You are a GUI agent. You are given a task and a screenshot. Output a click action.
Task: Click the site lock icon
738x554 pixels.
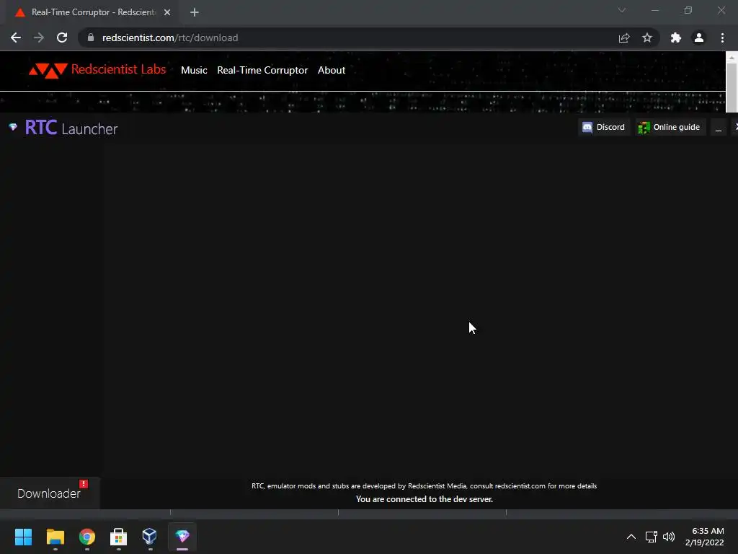(x=91, y=38)
